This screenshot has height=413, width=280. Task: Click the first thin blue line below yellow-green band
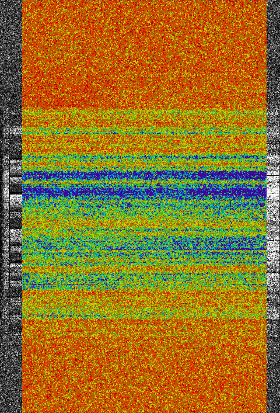coord(144,133)
